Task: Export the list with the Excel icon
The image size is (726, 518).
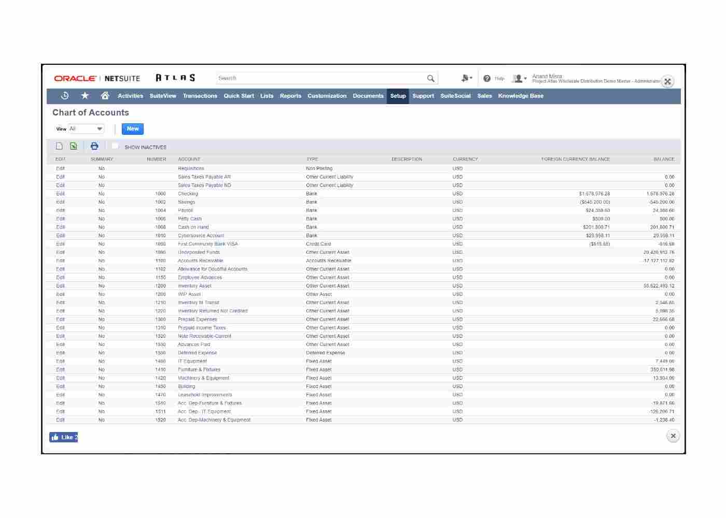Action: [74, 146]
